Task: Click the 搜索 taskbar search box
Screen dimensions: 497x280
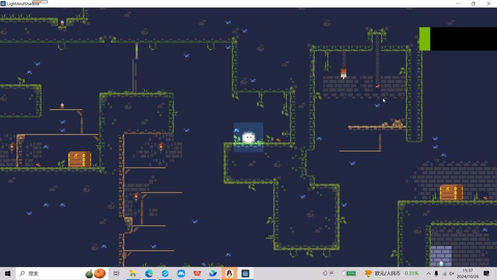Action: (x=55, y=274)
